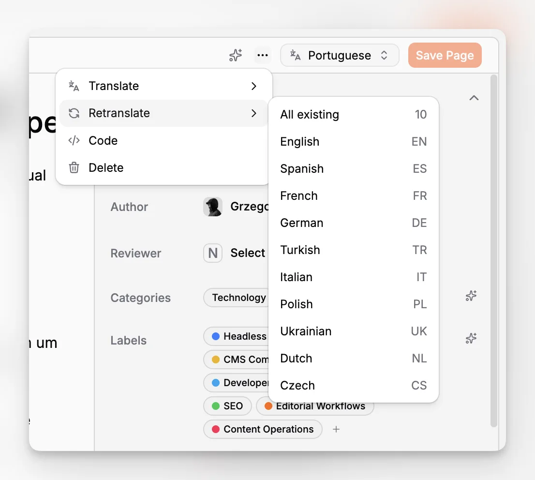Select Italian in retranslate list

(353, 277)
